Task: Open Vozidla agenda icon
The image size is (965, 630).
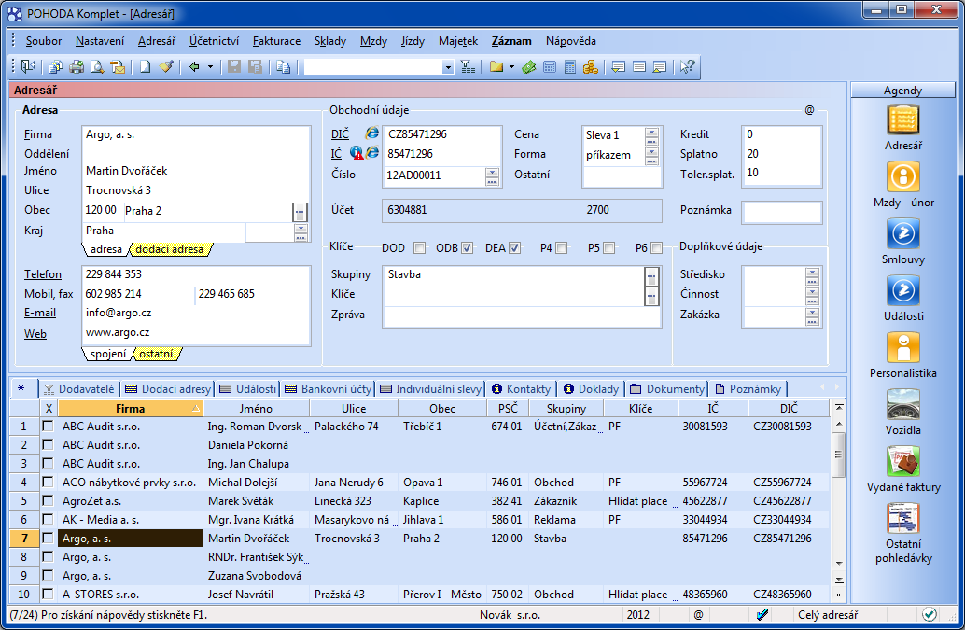Action: [902, 404]
